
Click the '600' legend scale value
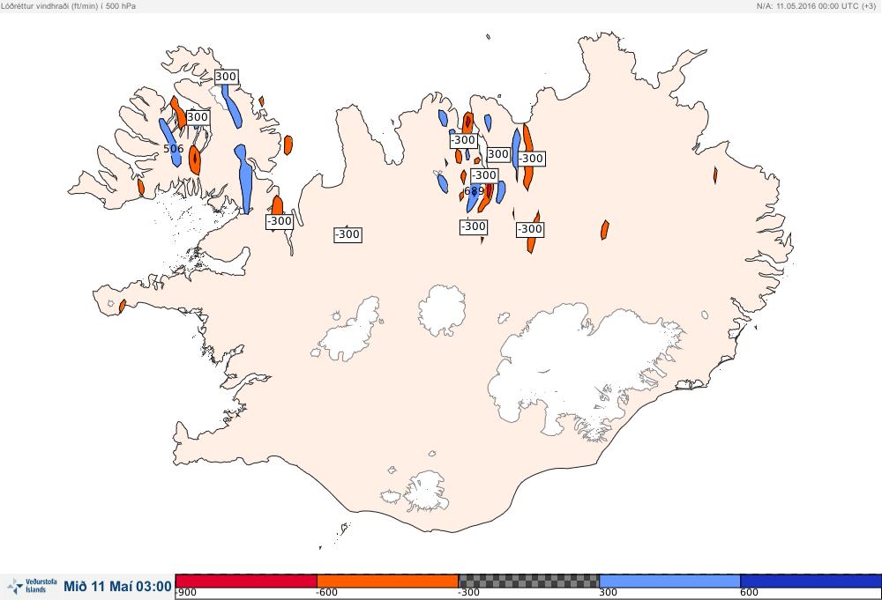(x=749, y=593)
